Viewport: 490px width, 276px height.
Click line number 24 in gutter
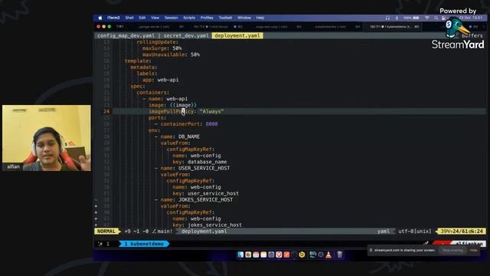pos(106,111)
